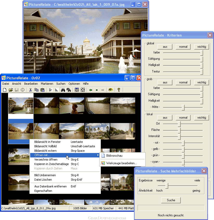Click the floppy disk Save toolbar icon
The height and width of the screenshot is (220, 214).
tap(17, 90)
